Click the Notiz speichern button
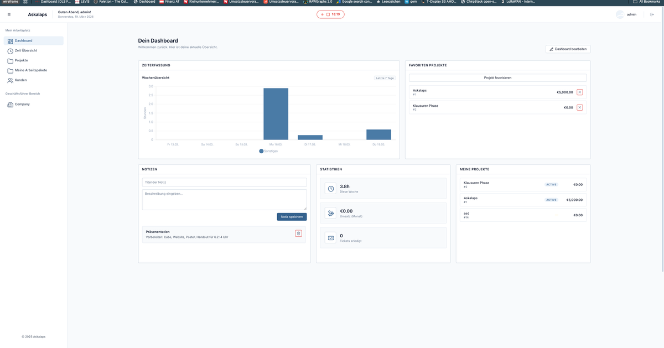664x348 pixels. pos(292,217)
